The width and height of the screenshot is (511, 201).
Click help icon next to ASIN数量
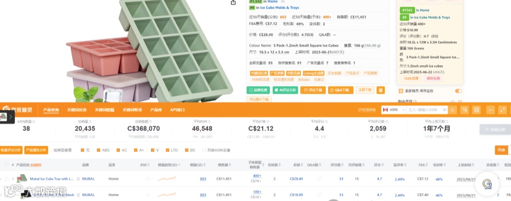(x=33, y=121)
